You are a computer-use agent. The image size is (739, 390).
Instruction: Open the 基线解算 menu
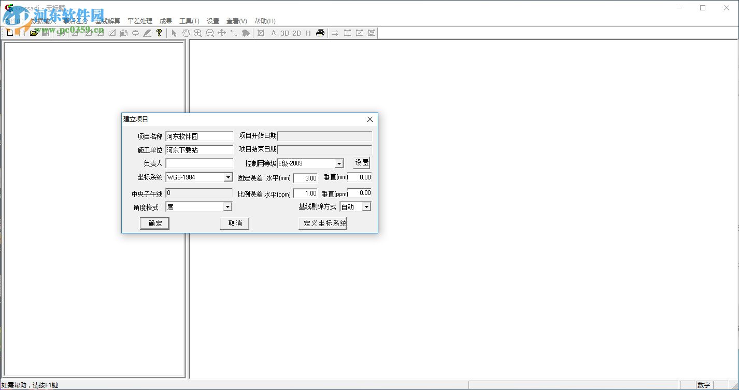tap(108, 21)
